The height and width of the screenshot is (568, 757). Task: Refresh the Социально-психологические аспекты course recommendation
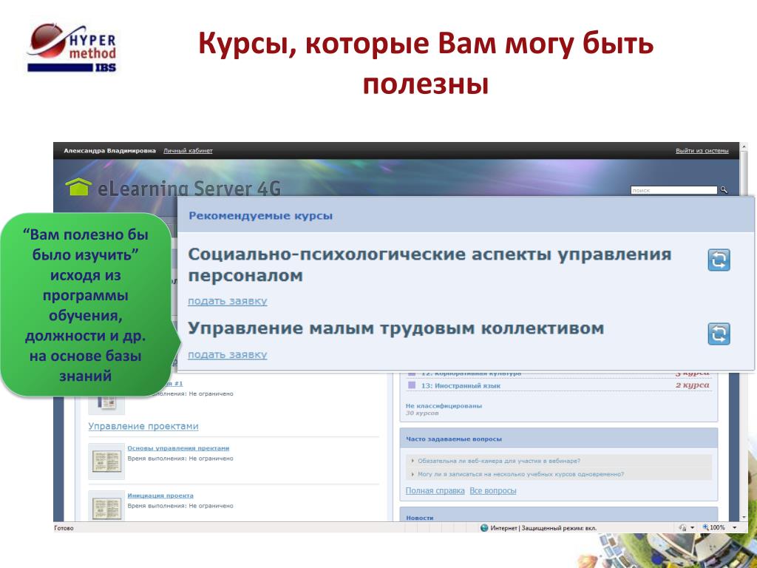pos(719,260)
